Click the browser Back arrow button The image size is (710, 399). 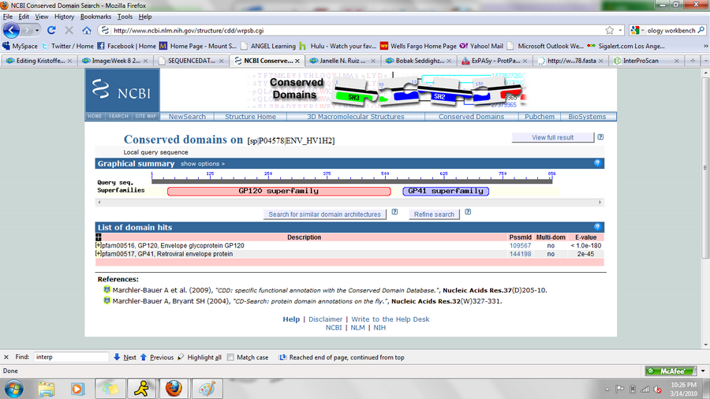(x=11, y=30)
